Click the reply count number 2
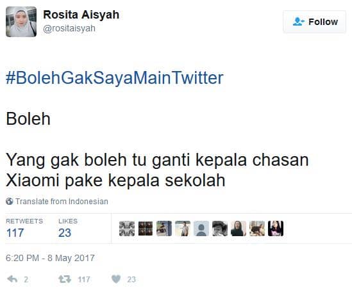This screenshot has width=352, height=288. (x=26, y=280)
